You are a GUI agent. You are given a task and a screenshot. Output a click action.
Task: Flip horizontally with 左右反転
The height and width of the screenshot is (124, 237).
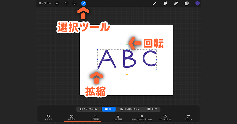(71, 117)
